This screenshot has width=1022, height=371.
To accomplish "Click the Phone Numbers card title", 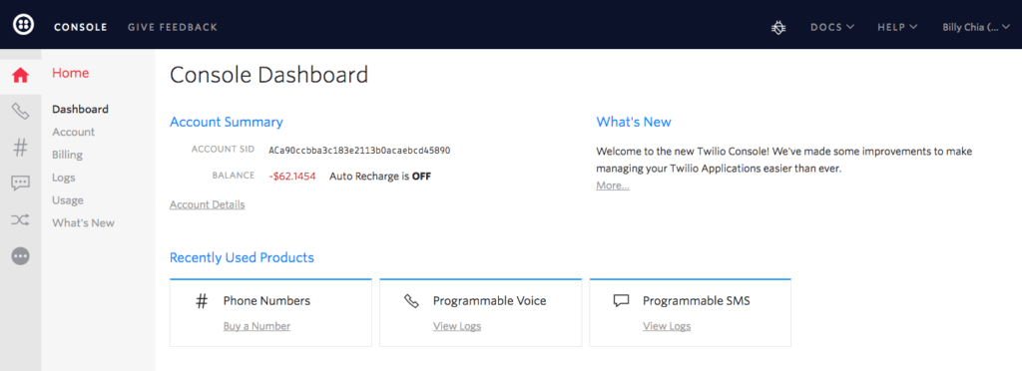I will [266, 301].
